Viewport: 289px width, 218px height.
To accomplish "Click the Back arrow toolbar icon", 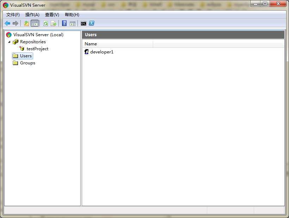I will pyautogui.click(x=7, y=23).
